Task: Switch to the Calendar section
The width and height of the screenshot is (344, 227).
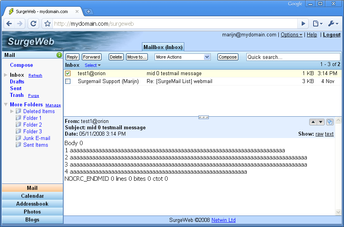Action: [32, 196]
